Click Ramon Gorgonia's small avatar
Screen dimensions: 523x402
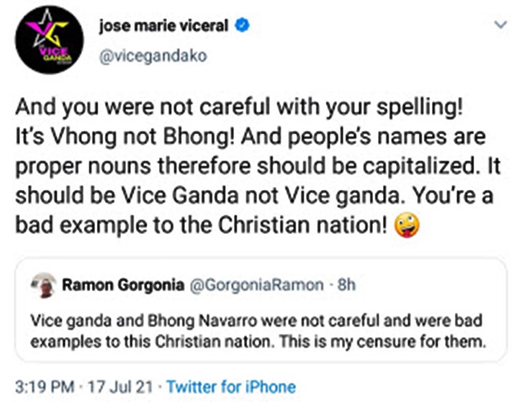(47, 285)
